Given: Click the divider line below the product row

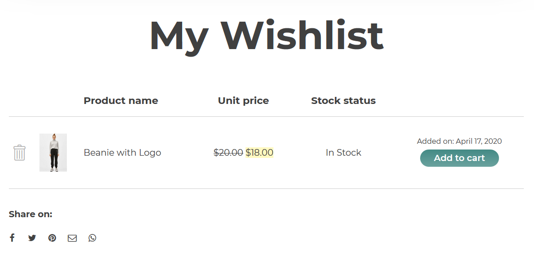Looking at the screenshot, I should tap(266, 188).
